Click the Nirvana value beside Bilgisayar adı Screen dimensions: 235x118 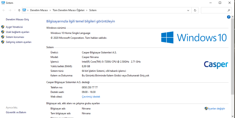86,109
